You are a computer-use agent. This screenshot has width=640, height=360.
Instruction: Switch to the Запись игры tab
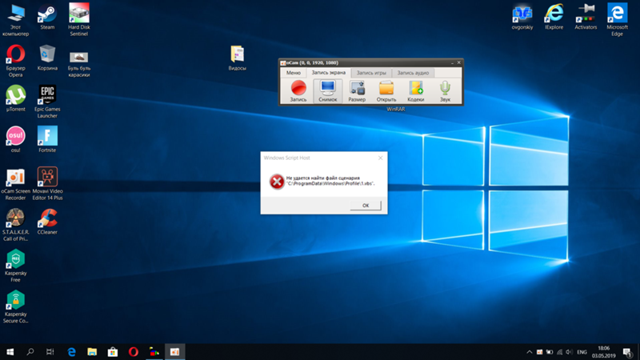(x=371, y=73)
